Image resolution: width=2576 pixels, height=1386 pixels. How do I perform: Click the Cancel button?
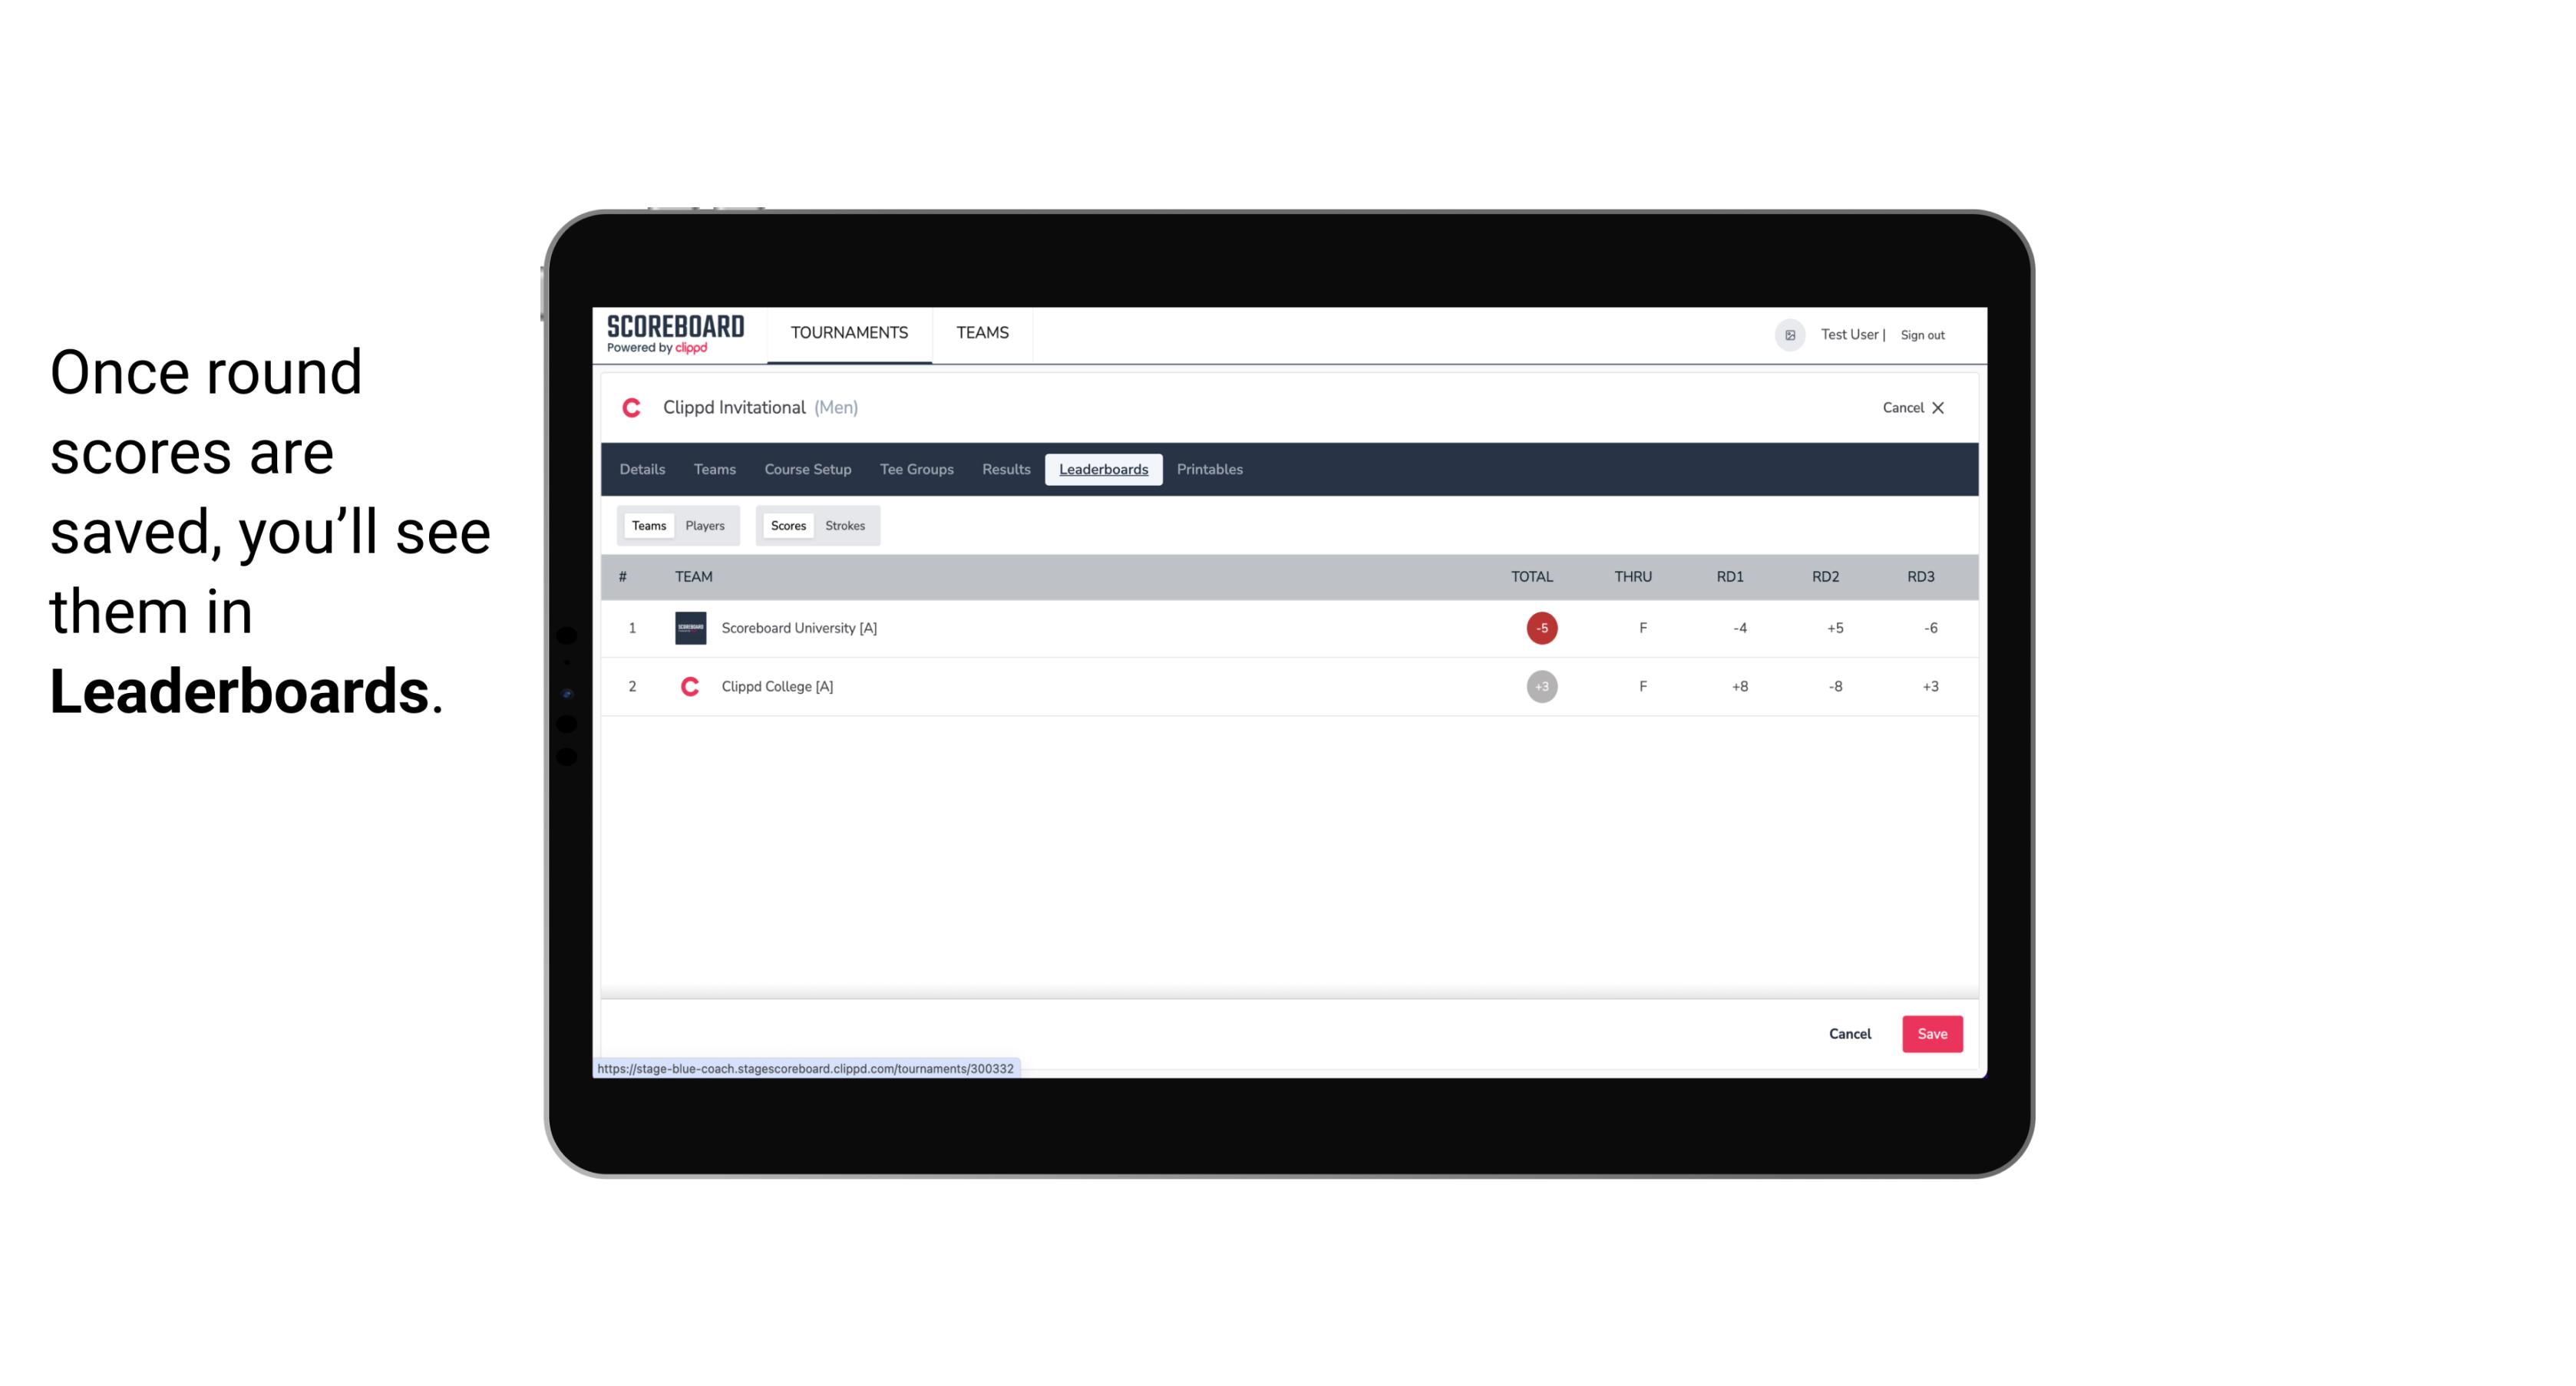(1849, 1033)
